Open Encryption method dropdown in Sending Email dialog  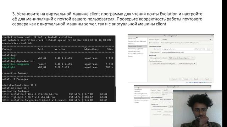[x=171, y=107]
